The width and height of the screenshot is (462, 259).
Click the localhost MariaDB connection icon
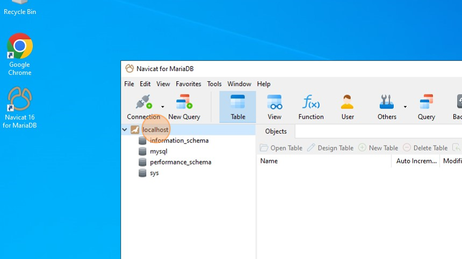pos(135,129)
